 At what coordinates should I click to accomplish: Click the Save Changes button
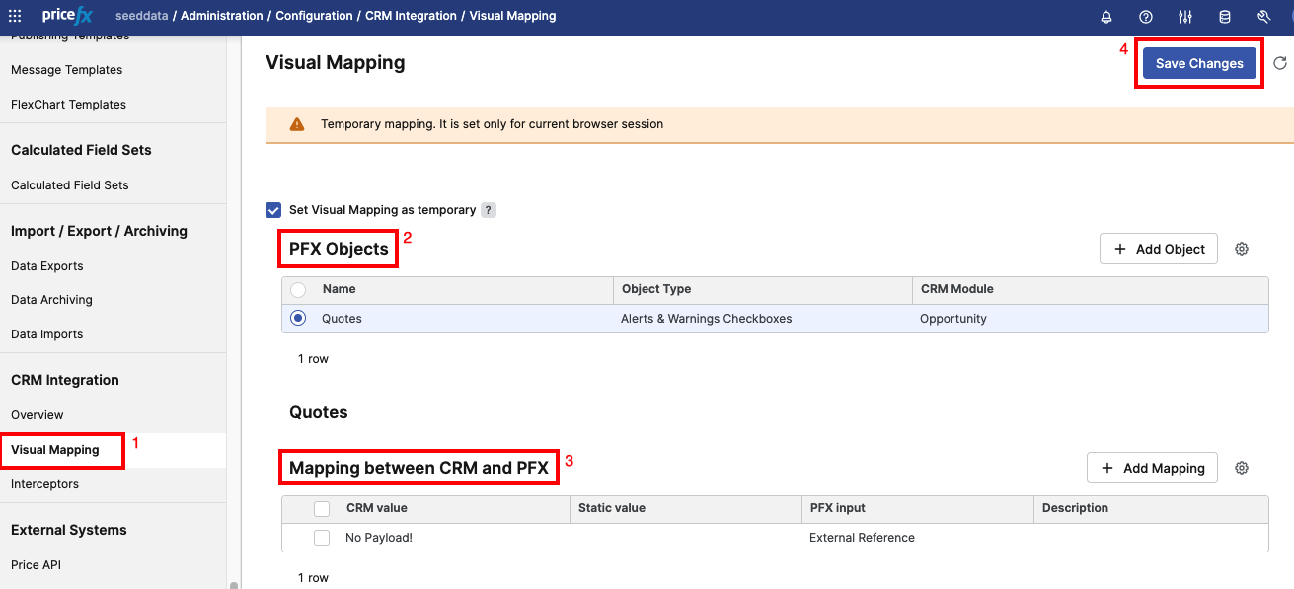coord(1199,63)
